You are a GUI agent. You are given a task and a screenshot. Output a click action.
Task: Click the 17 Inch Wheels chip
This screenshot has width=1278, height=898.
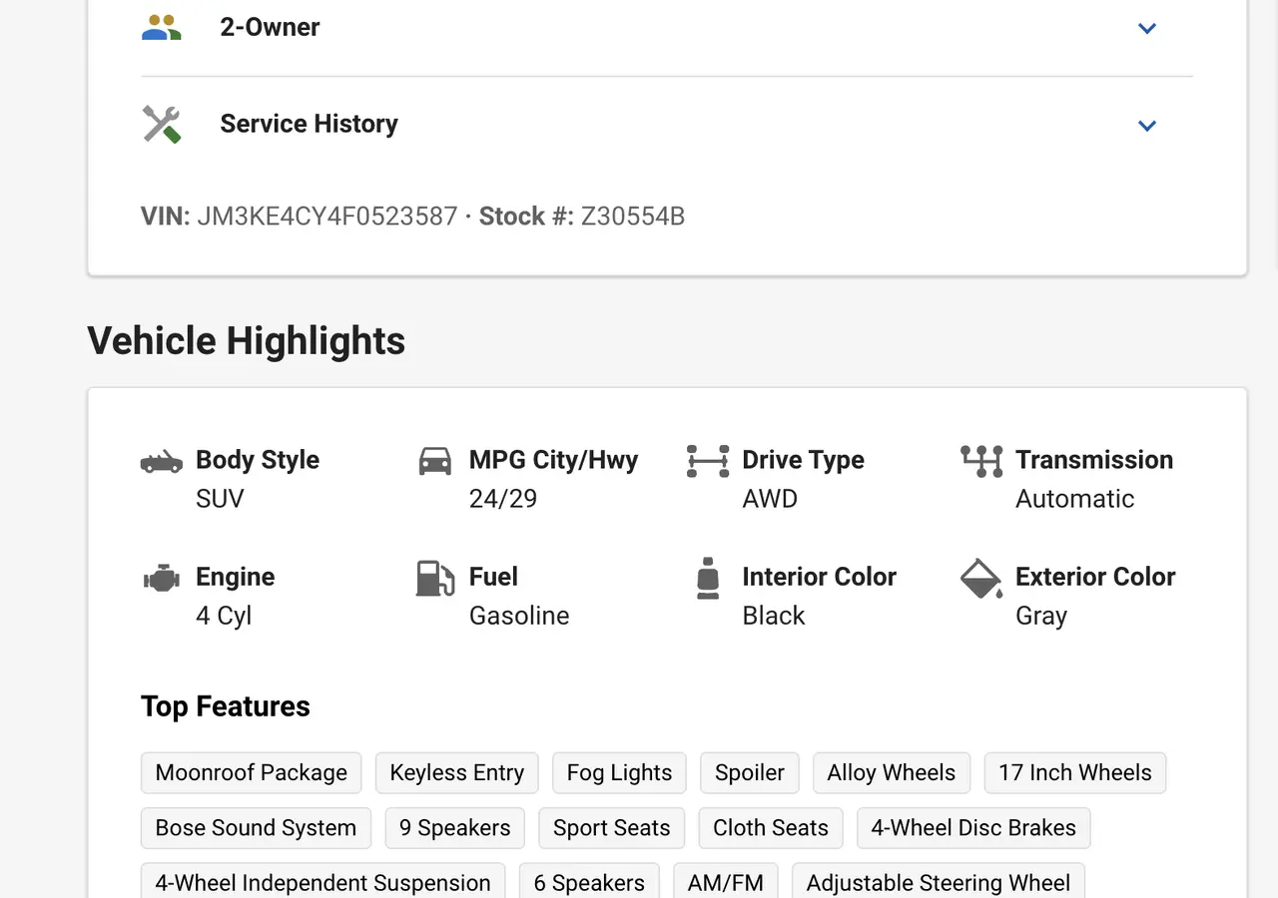click(x=1074, y=773)
